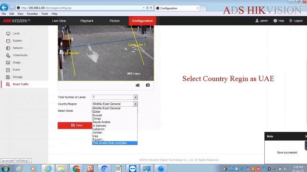307x172 pixels.
Task: Select Saudi Arabia from the country list
Action: pyautogui.click(x=115, y=122)
